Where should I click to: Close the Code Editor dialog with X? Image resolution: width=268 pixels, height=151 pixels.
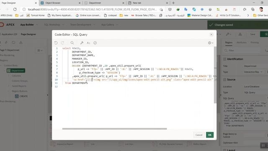click(x=211, y=34)
